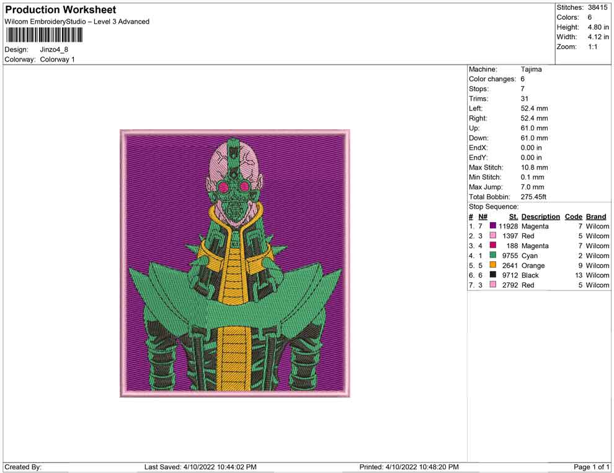The image size is (614, 473).
Task: Click the Min Stitch value 0.1 mm
Action: (532, 177)
